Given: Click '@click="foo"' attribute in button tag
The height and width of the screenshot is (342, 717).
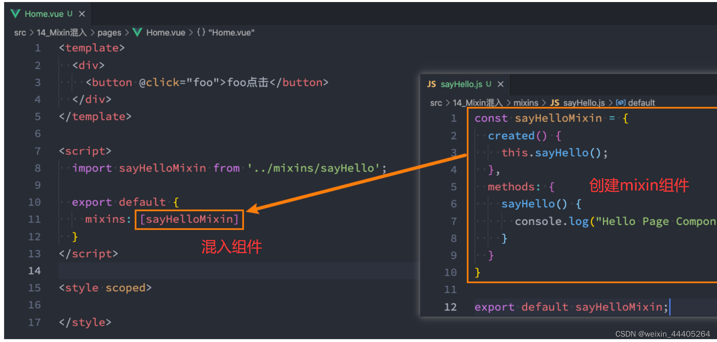Looking at the screenshot, I should tap(179, 83).
